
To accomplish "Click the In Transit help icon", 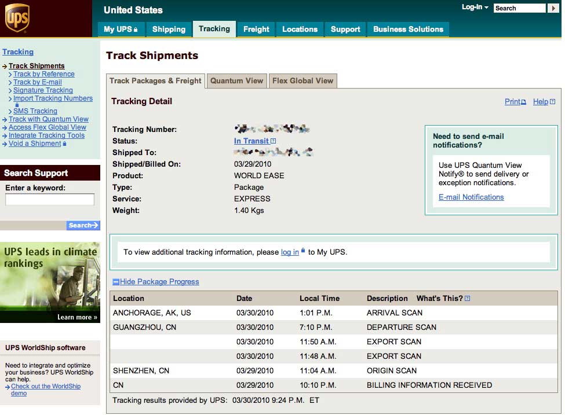I will 273,141.
